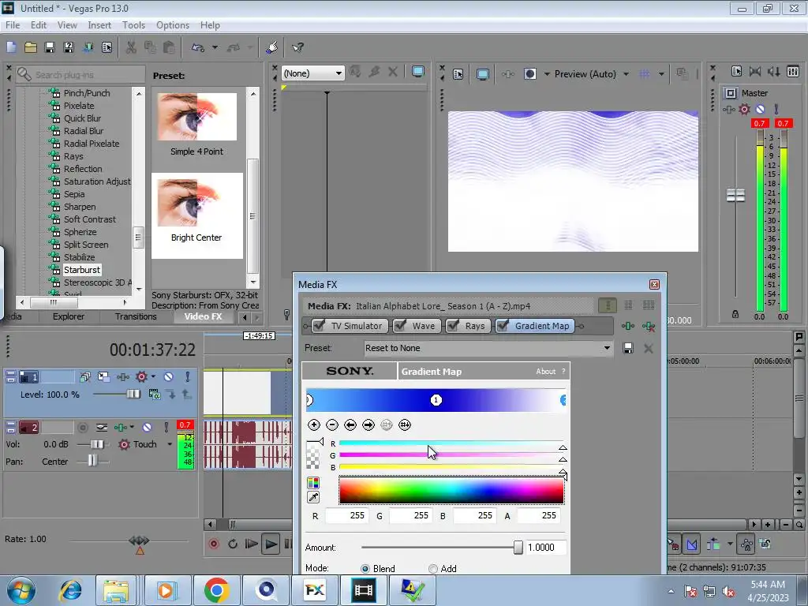Toggle TV Simulator effect checkbox
808x606 pixels.
pos(319,325)
